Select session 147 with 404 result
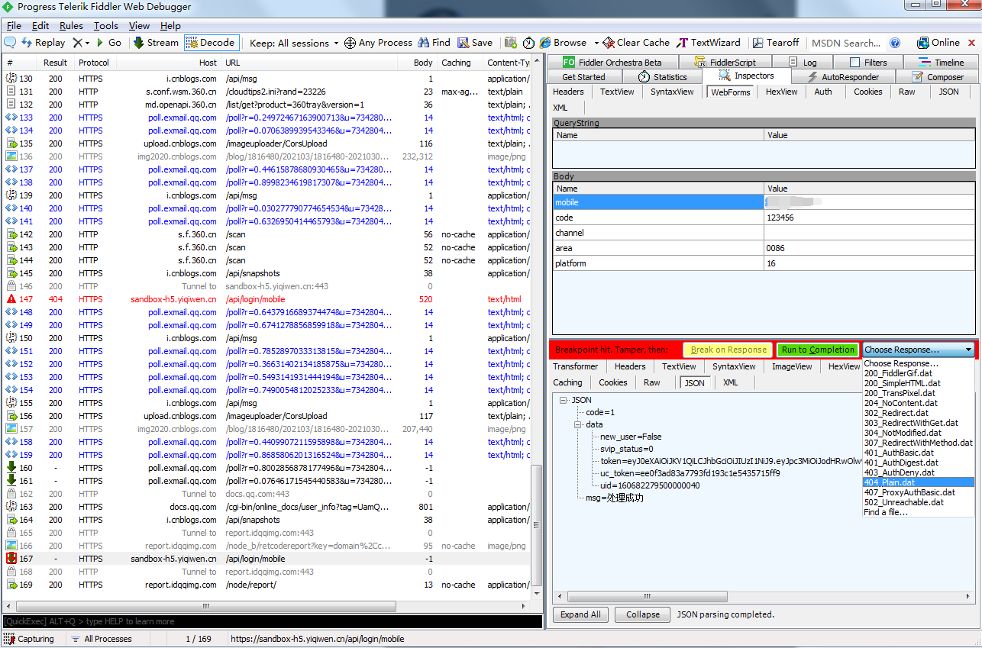The image size is (982, 648). click(267, 299)
